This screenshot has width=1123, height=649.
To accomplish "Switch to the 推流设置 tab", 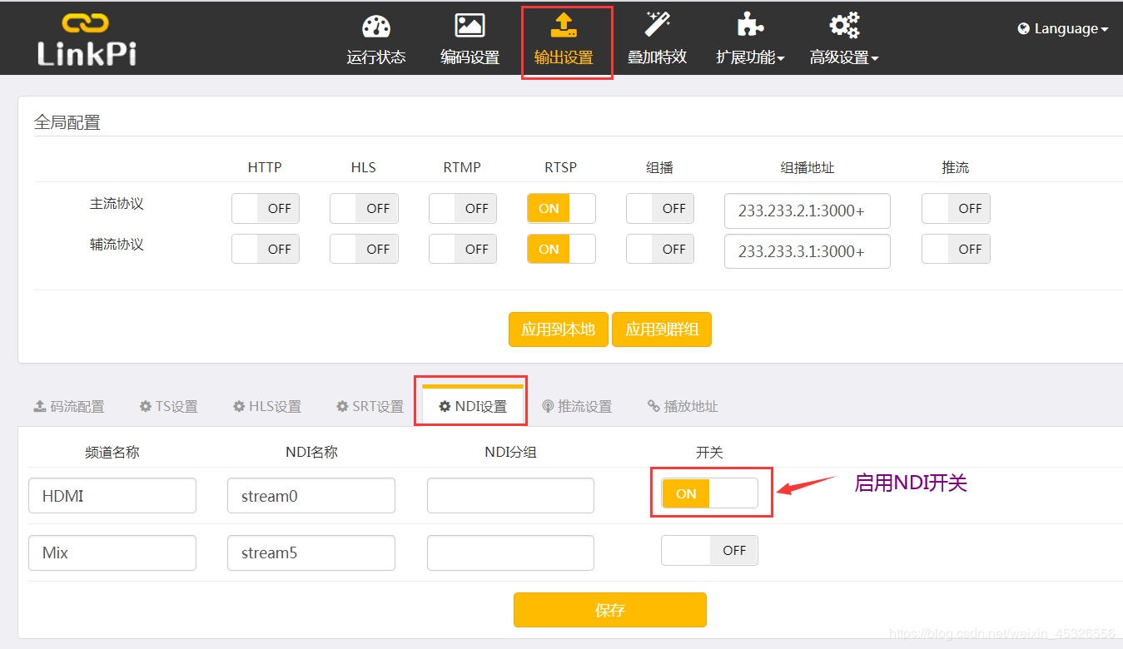I will (577, 406).
